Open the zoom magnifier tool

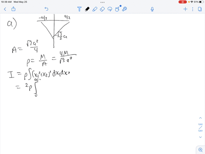[200, 150]
